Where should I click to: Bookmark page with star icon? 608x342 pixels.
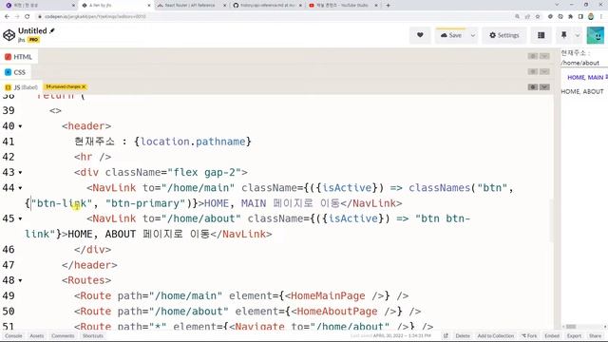click(538, 17)
